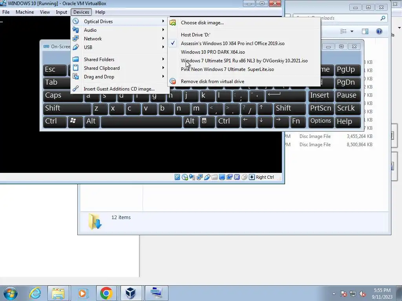Open the Audio submenu in Devices
The image size is (402, 301).
(x=119, y=30)
